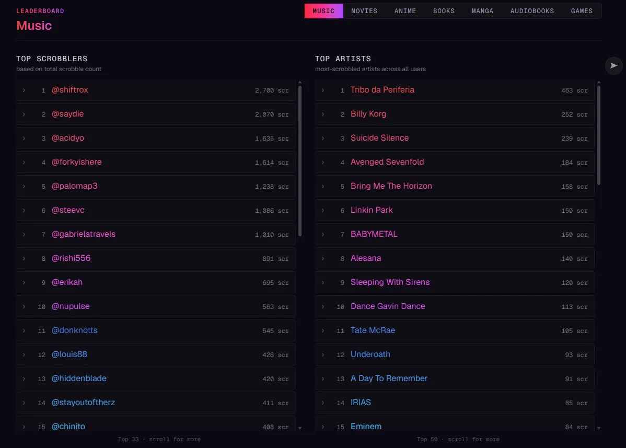
Task: Expand the Sleeping With Sirens chevron
Action: (322, 282)
